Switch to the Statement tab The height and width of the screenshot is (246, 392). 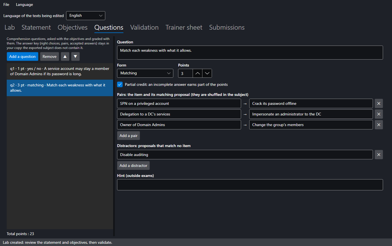pyautogui.click(x=36, y=27)
